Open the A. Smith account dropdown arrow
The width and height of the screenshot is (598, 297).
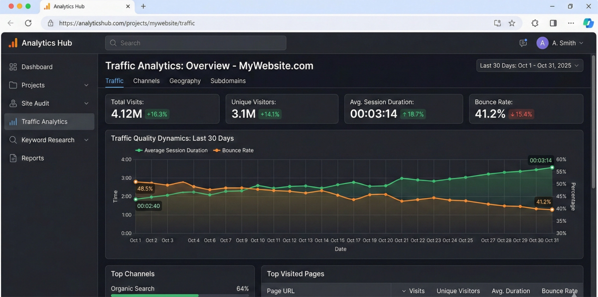coord(581,43)
